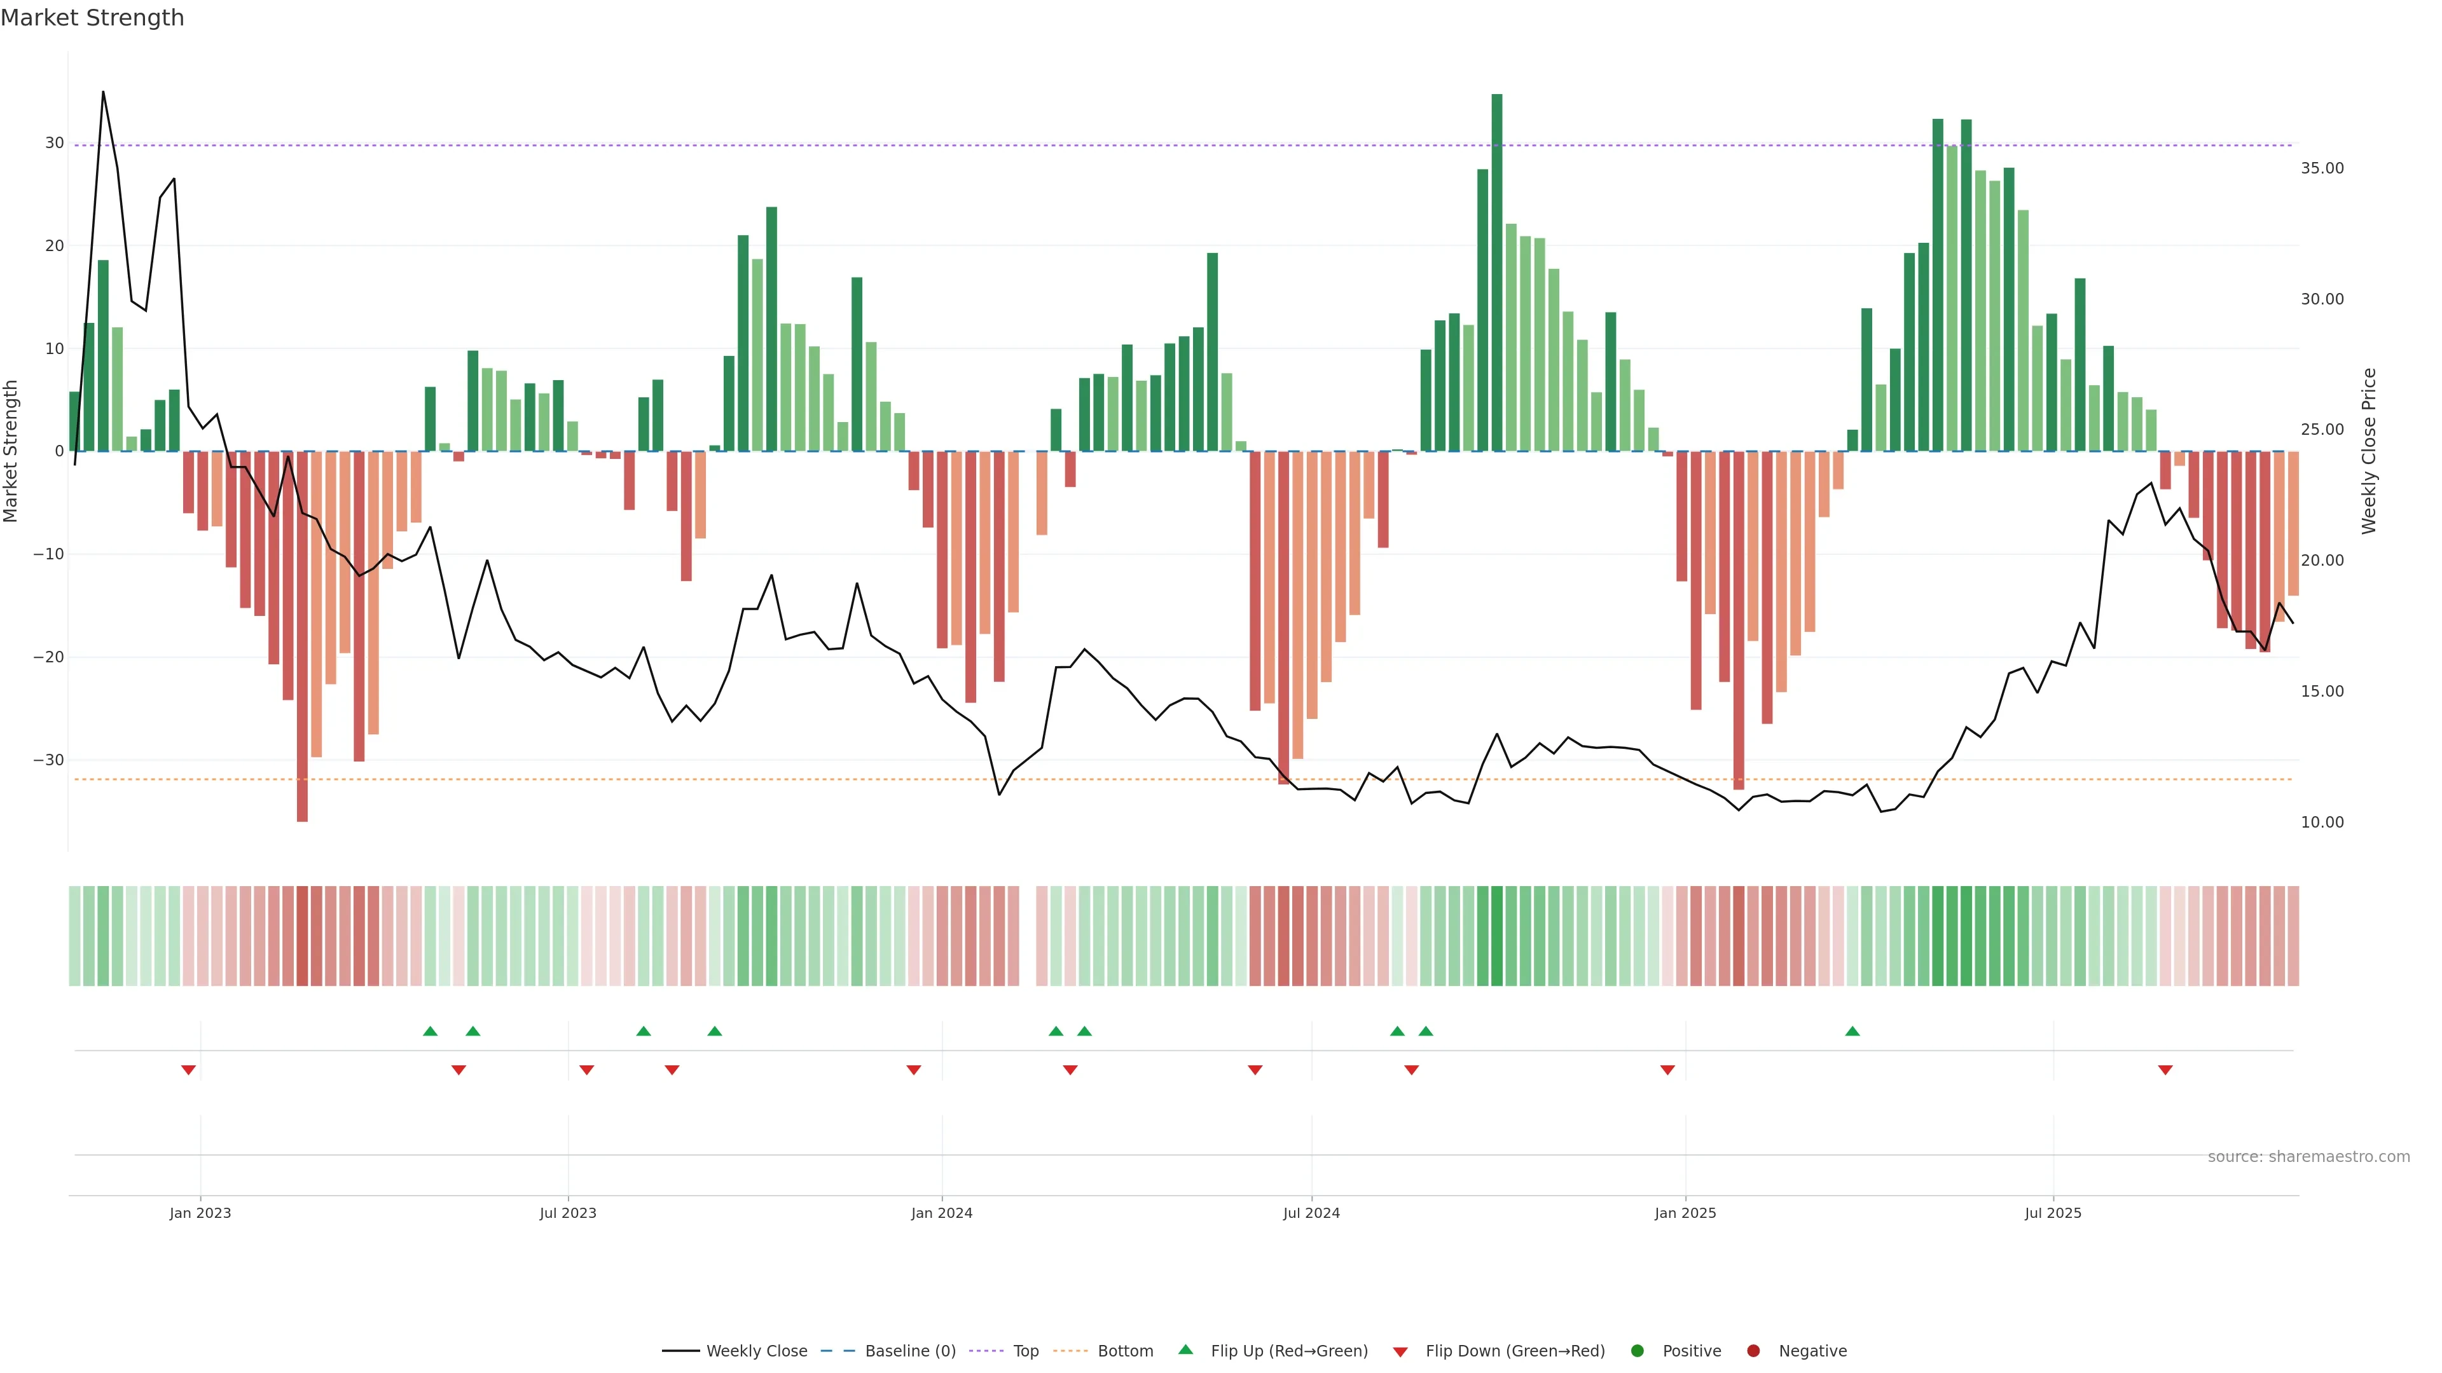Click the first red flip-down triangle marker
Screen dimensions: 2442x1373
point(189,1070)
